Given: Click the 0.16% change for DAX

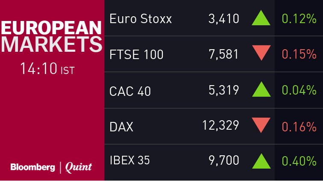Looking at the screenshot, I should (x=299, y=127).
